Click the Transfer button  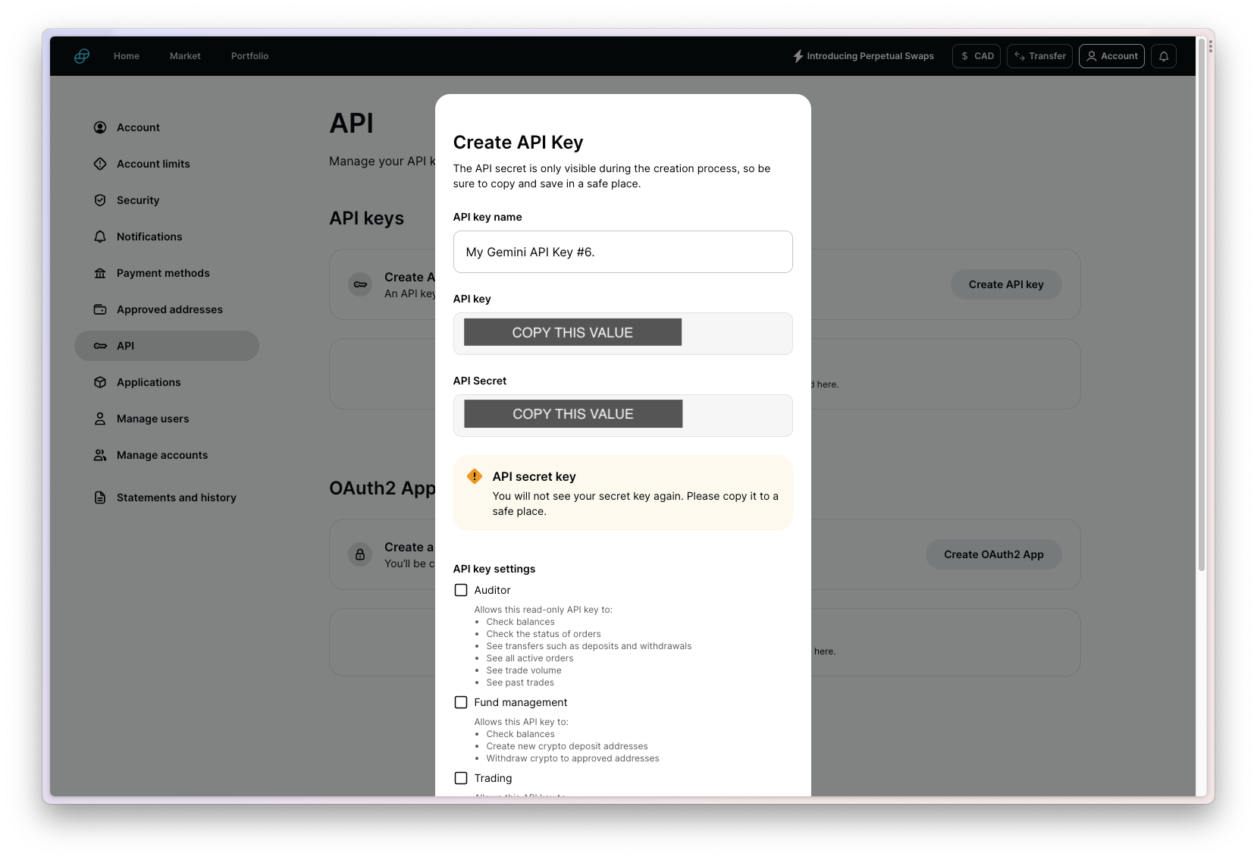point(1039,56)
